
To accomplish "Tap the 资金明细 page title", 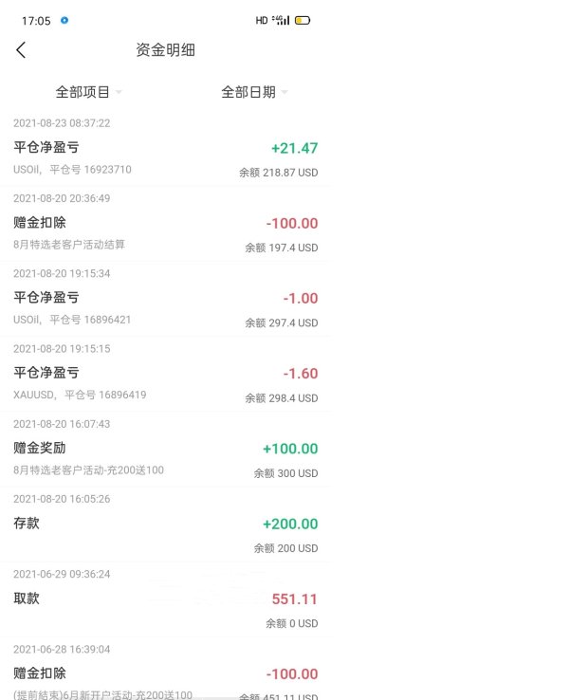I will tap(165, 50).
